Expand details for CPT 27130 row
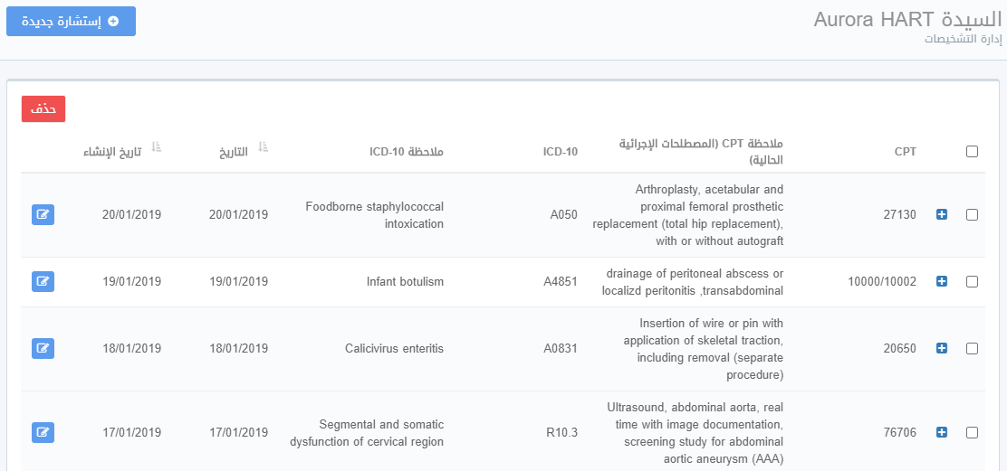This screenshot has width=1007, height=471. pyautogui.click(x=942, y=215)
